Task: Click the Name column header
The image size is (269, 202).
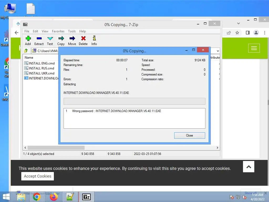Action: click(29, 58)
